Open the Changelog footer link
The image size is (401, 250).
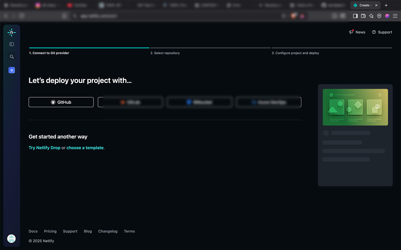108,231
